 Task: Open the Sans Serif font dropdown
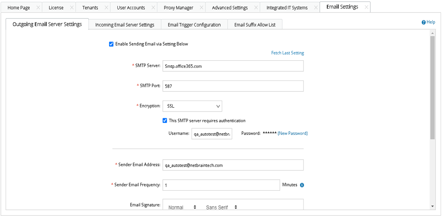point(221,207)
